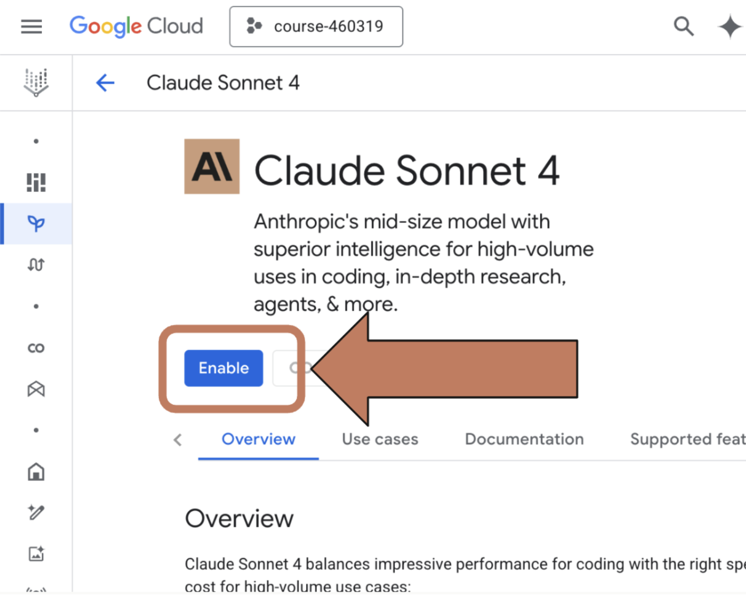Switch to the Overview tab
This screenshot has height=595, width=746.
(259, 439)
